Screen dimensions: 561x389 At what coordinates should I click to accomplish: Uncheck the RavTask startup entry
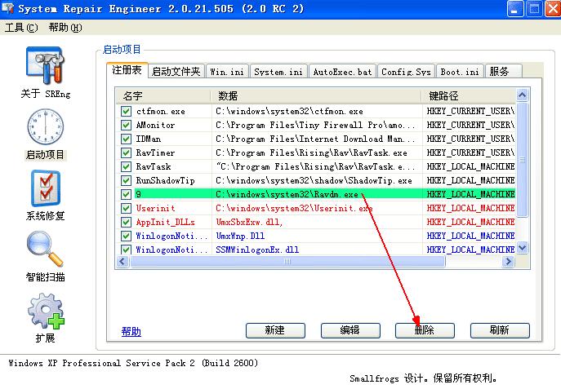126,167
